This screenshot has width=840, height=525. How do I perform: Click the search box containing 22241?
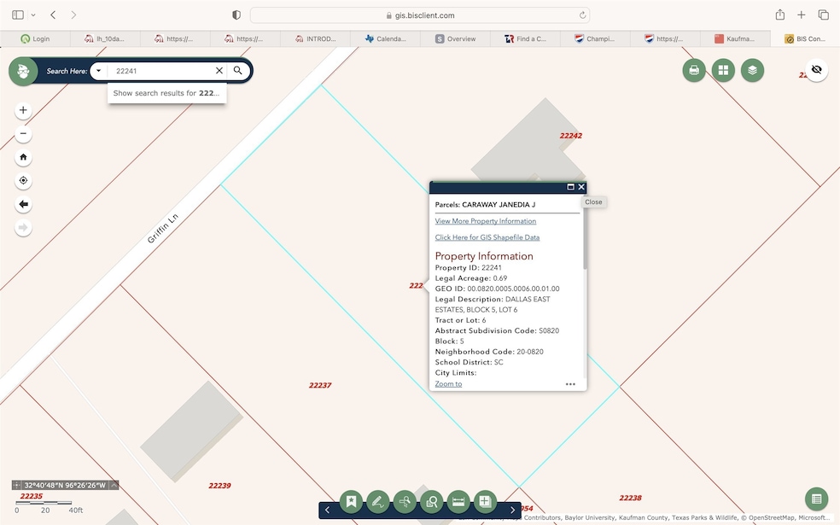[162, 71]
